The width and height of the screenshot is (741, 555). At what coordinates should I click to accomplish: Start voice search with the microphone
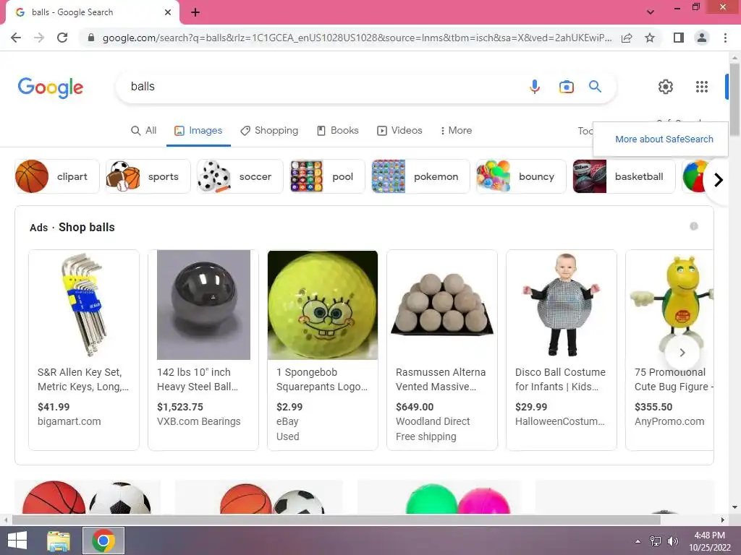[x=535, y=87]
